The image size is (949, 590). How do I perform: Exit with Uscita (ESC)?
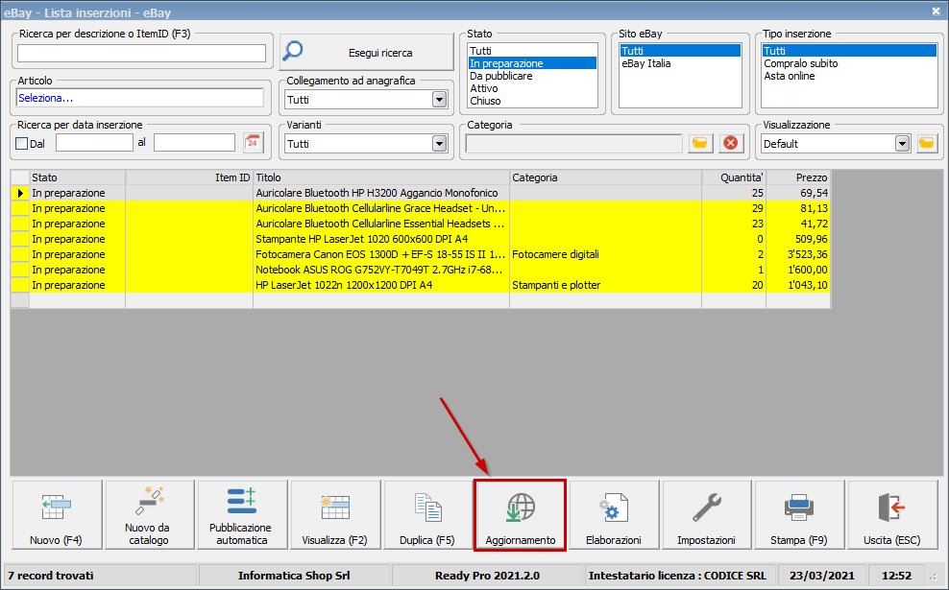(x=892, y=515)
